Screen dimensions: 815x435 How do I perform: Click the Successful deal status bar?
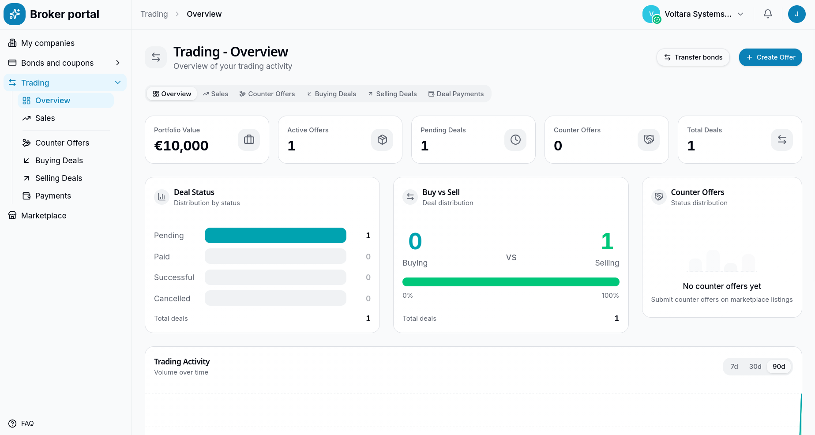point(275,277)
